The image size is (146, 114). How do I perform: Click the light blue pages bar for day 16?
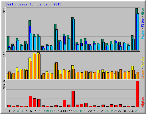point(74,35)
